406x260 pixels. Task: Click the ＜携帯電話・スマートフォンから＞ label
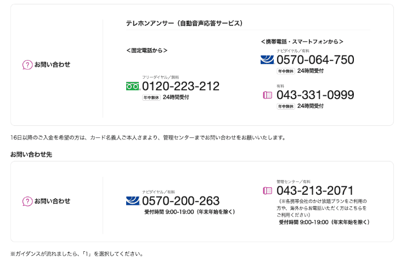pos(302,42)
